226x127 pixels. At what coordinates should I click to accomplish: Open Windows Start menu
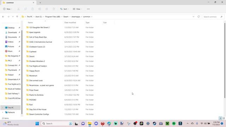pos(37,123)
